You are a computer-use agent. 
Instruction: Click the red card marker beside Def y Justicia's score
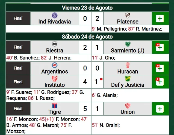coord(101,79)
